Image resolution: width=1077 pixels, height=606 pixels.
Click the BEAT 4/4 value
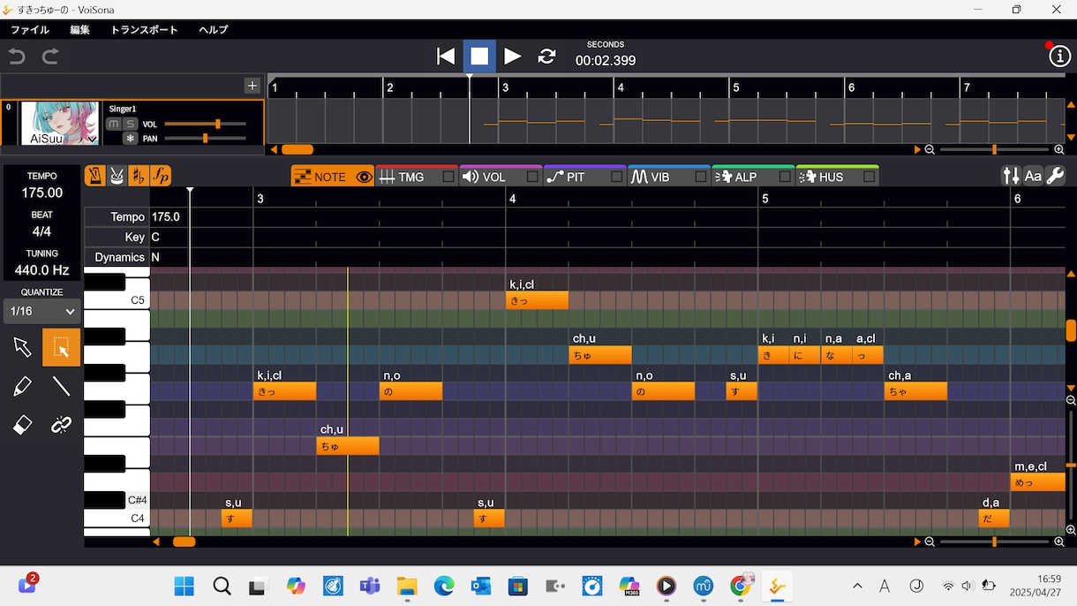pyautogui.click(x=42, y=231)
